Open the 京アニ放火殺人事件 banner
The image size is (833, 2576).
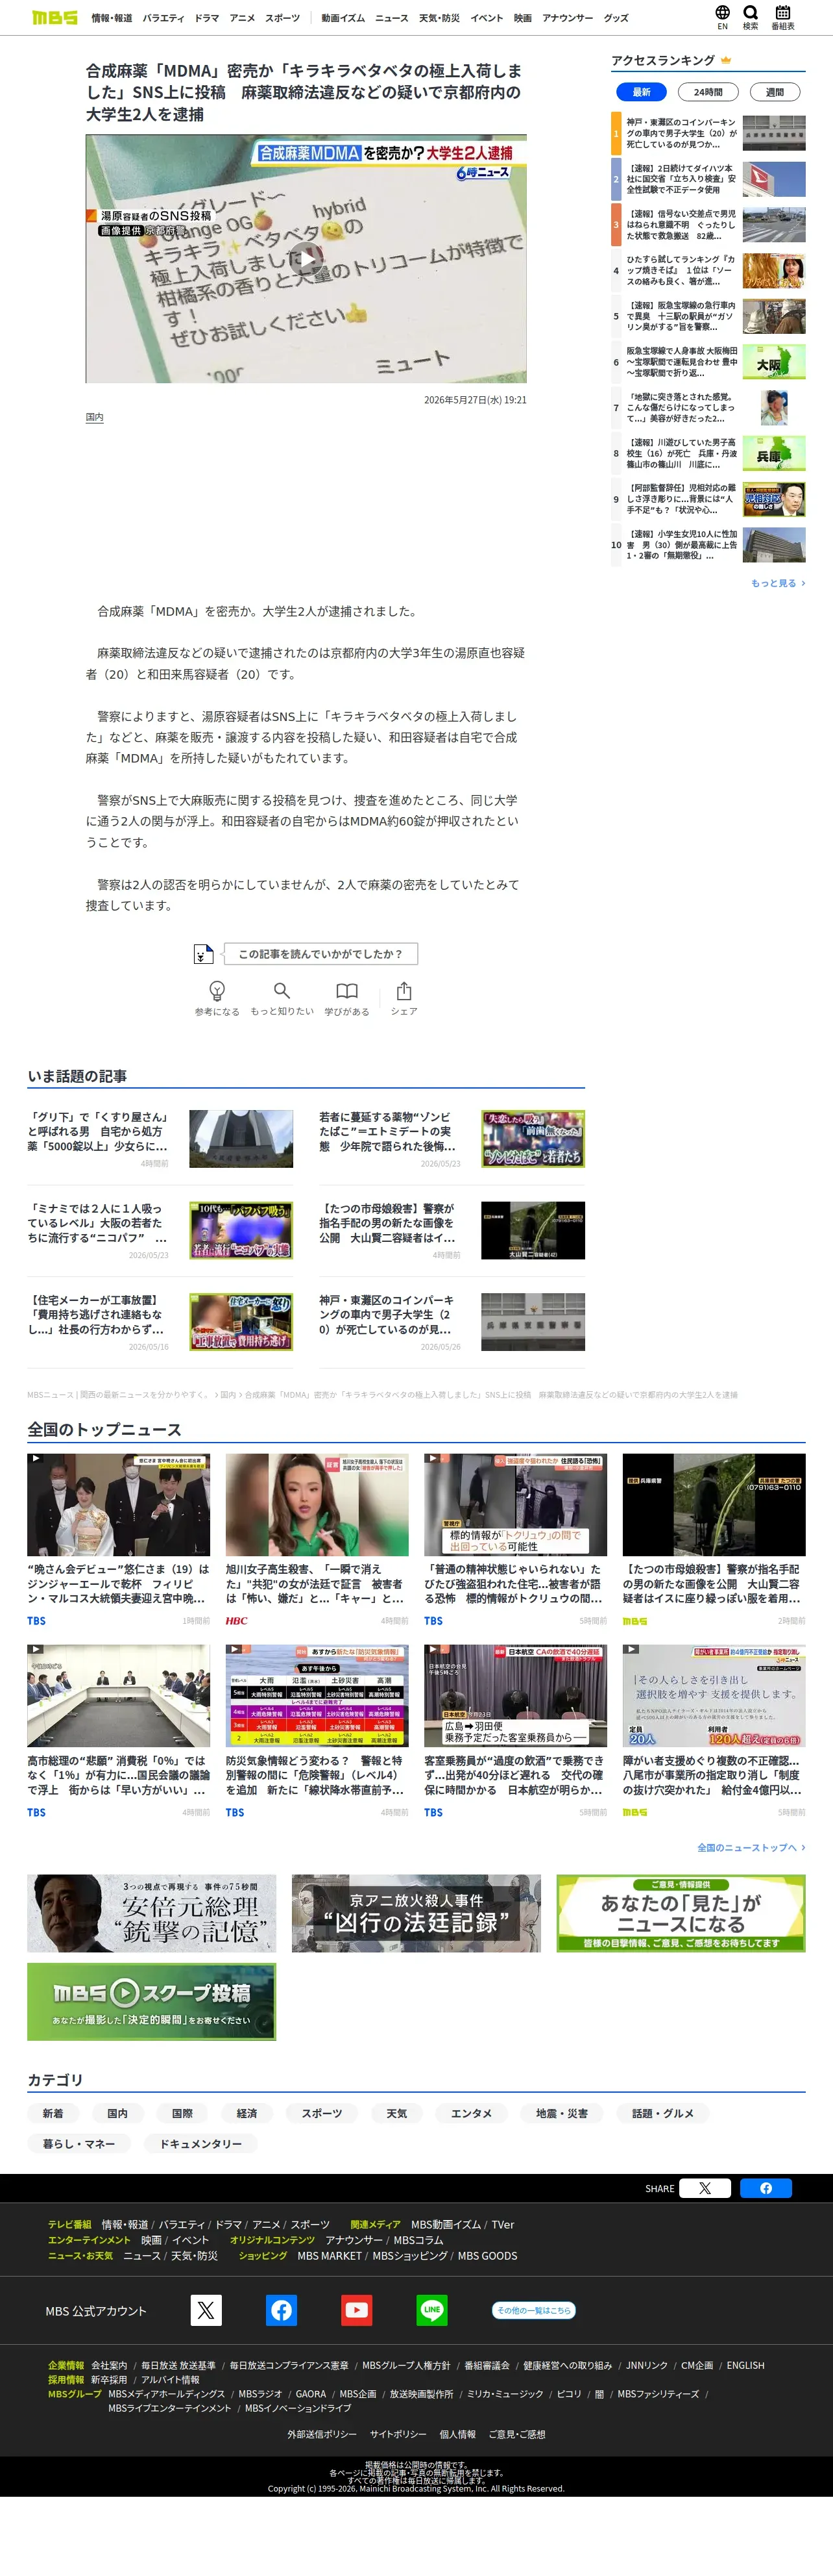point(416,1913)
